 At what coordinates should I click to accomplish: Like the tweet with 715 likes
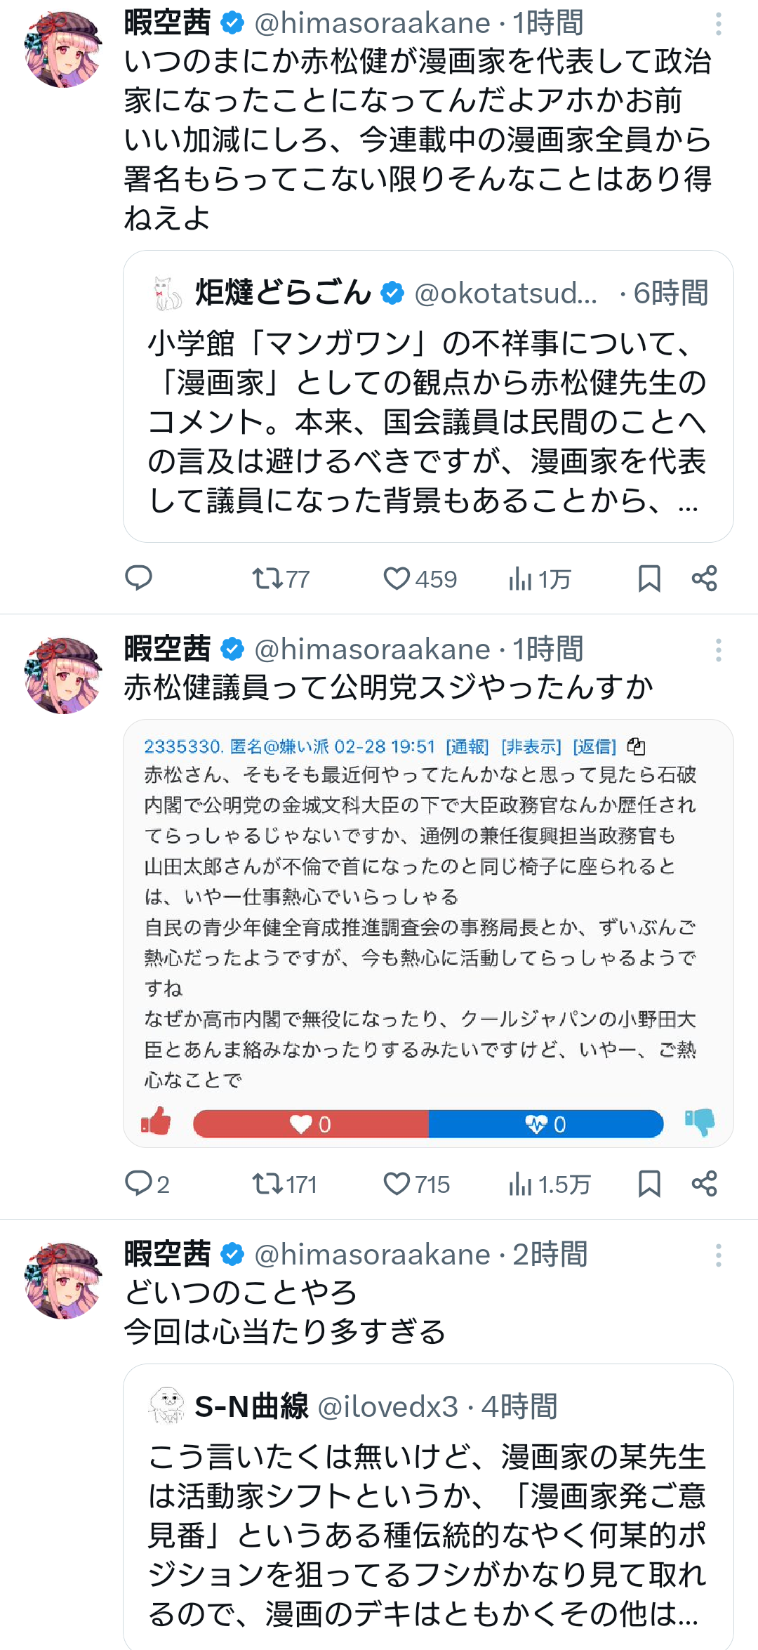coord(397,1184)
